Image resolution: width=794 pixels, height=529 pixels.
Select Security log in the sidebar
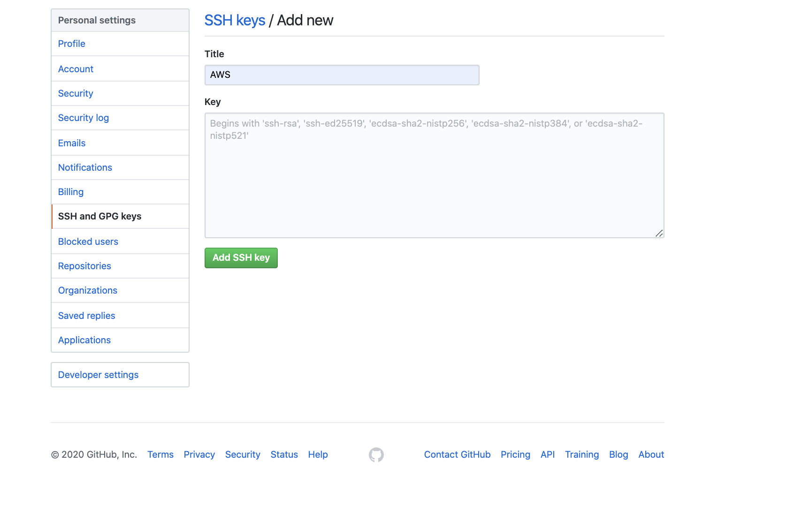tap(84, 118)
